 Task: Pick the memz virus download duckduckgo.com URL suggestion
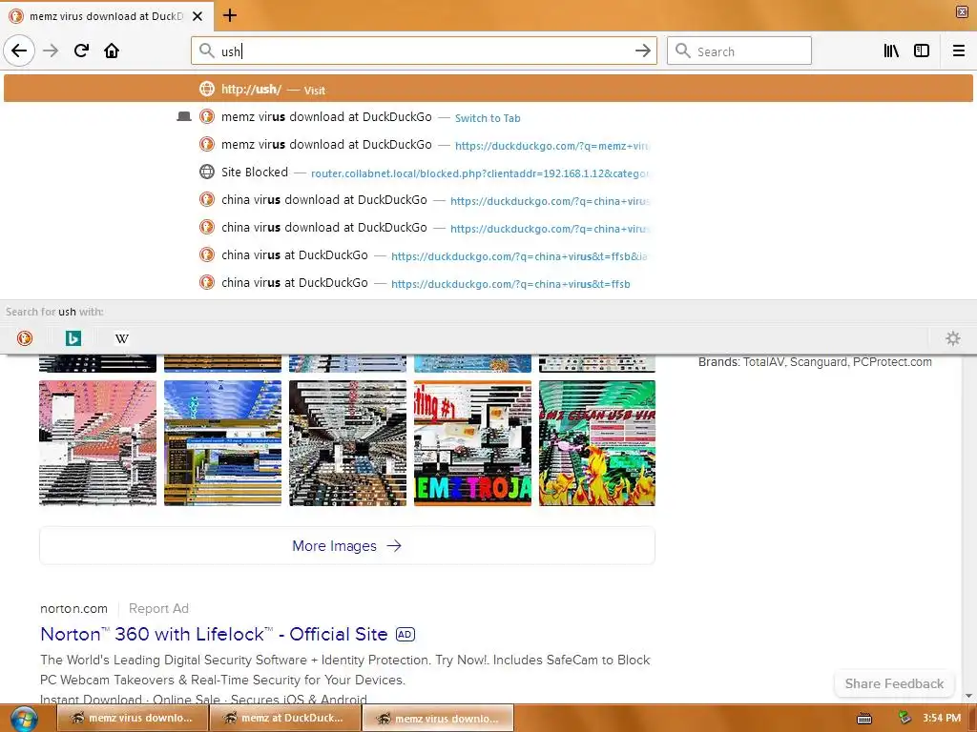(488, 145)
